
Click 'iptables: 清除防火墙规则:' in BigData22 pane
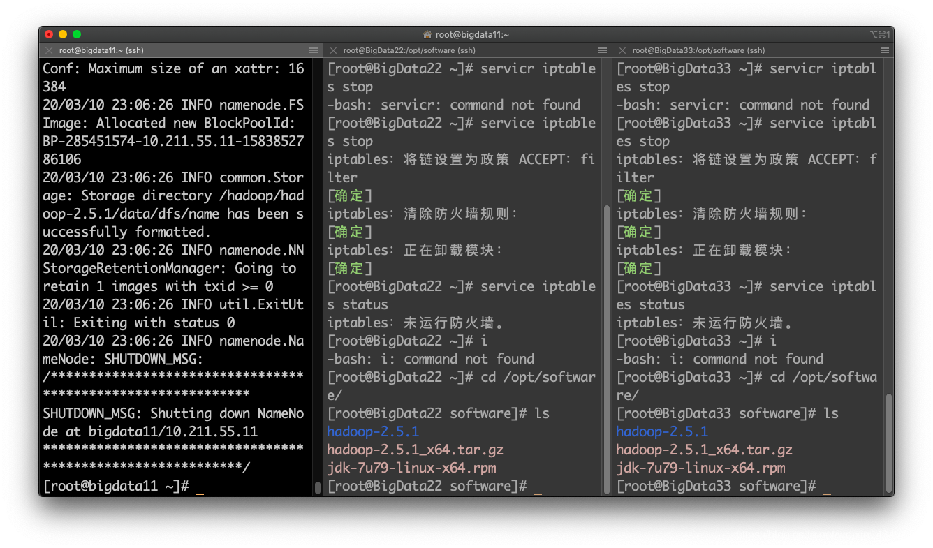423,214
